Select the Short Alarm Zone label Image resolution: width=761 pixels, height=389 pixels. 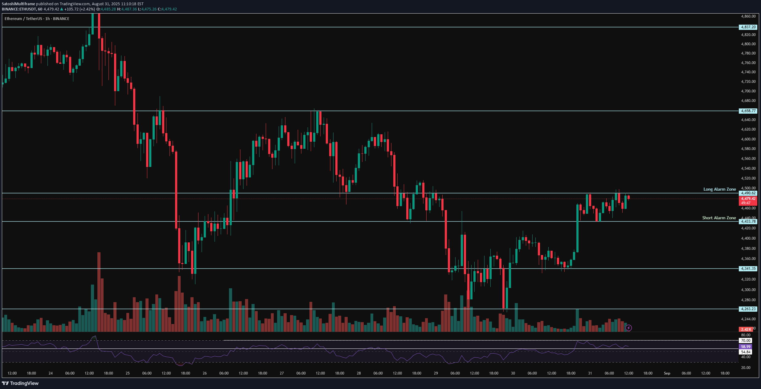coord(719,218)
